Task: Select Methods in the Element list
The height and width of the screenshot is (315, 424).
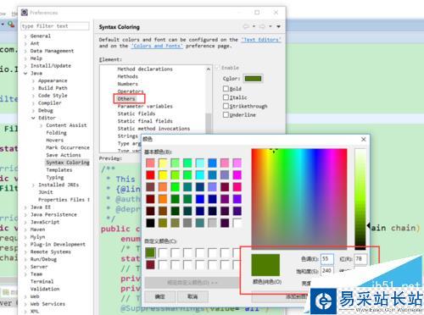Action: tap(128, 76)
